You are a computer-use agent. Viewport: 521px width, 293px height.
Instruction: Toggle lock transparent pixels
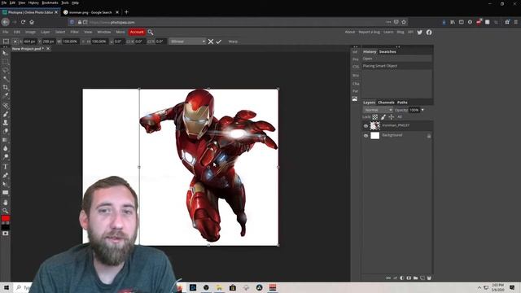[374, 117]
